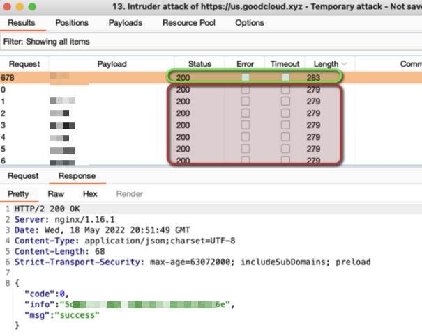Viewport: 422px width, 336px height.
Task: Click the Server: nginx/1.16.1 header
Action: click(65, 220)
